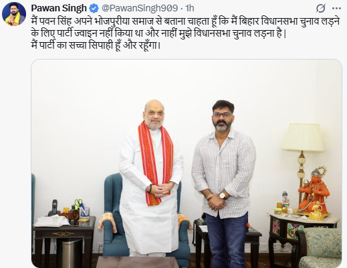The width and height of the screenshot is (347, 268).
Task: Open Pawan Singh's profile avatar
Action: 14,14
